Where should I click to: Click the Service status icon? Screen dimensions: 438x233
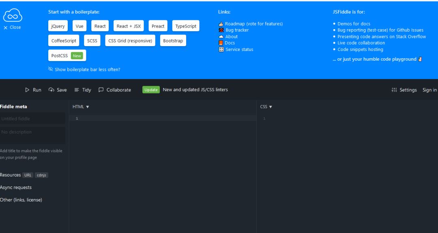pyautogui.click(x=221, y=49)
